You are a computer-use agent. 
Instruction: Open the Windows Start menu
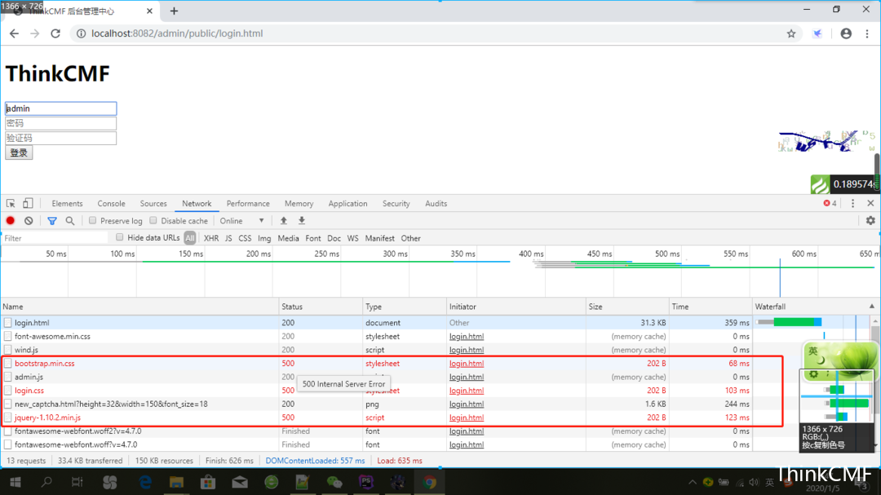click(x=15, y=482)
